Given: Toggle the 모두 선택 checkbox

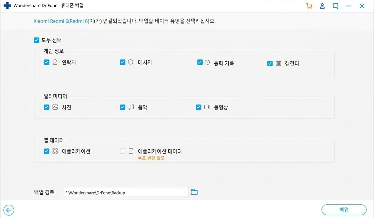Looking at the screenshot, I should coord(36,40).
